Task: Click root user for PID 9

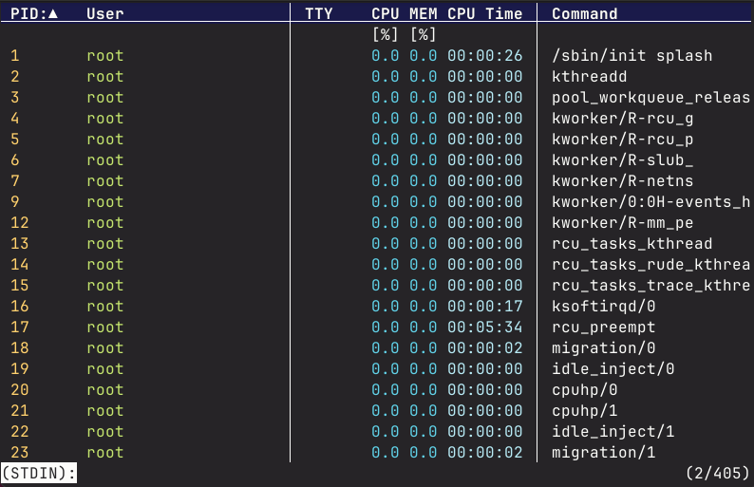Action: click(104, 202)
